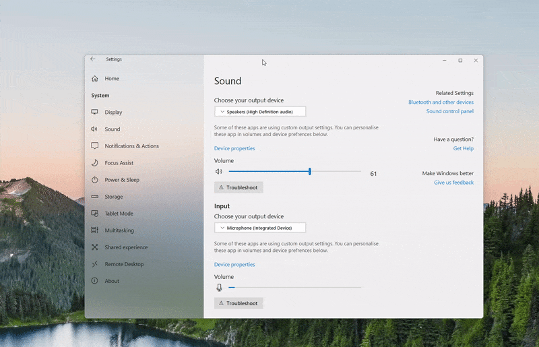Click the Focus Assist moon icon
The width and height of the screenshot is (539, 347).
[x=94, y=163]
